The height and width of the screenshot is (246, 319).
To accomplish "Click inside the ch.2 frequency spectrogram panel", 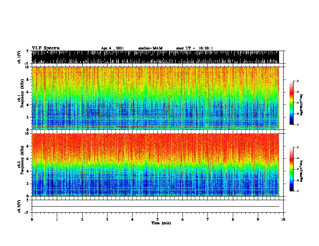I will tap(155, 165).
